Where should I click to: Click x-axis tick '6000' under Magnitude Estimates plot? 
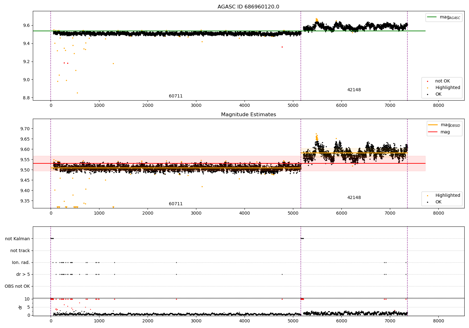pyautogui.click(x=341, y=213)
